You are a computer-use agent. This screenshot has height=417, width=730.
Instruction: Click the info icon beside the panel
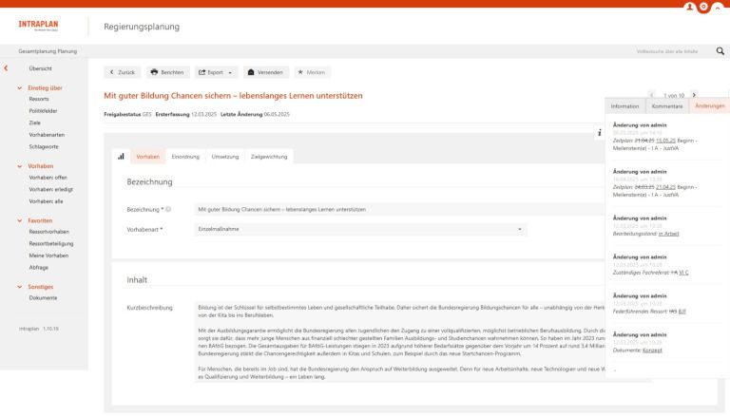pyautogui.click(x=600, y=132)
